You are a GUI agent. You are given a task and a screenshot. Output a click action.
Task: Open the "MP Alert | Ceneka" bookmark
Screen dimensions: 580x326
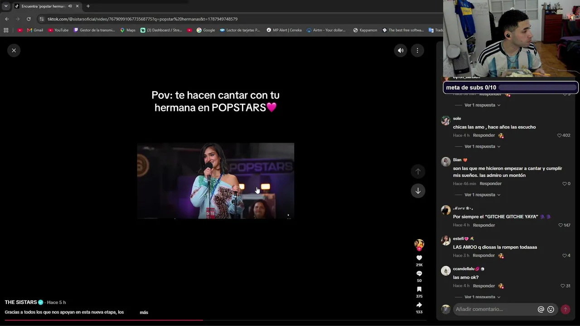pyautogui.click(x=284, y=30)
